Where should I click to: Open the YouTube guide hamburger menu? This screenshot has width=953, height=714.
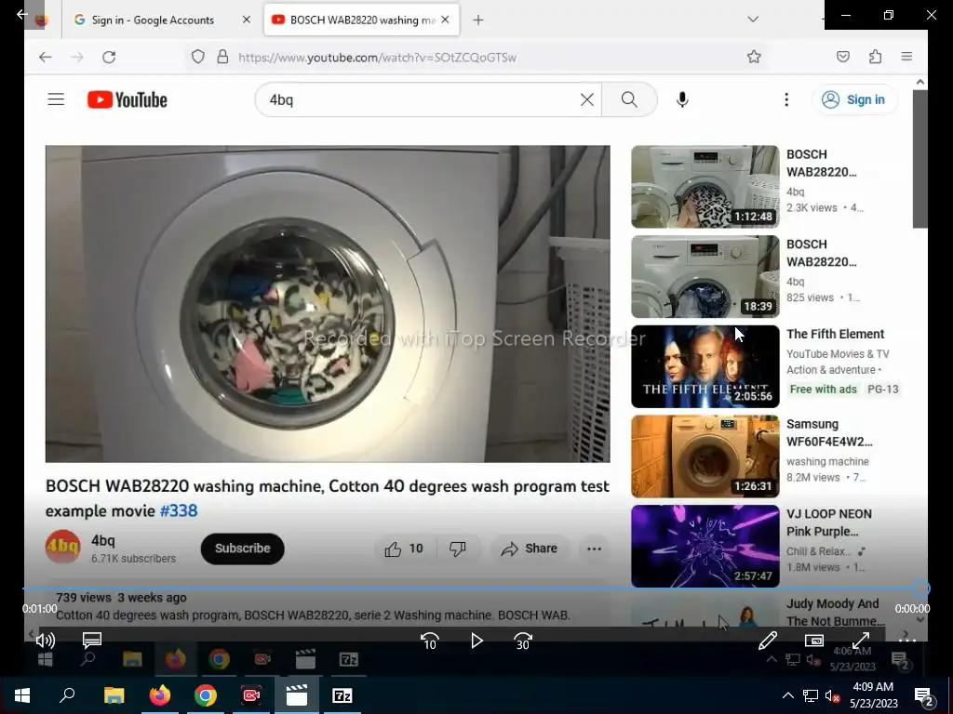tap(56, 99)
